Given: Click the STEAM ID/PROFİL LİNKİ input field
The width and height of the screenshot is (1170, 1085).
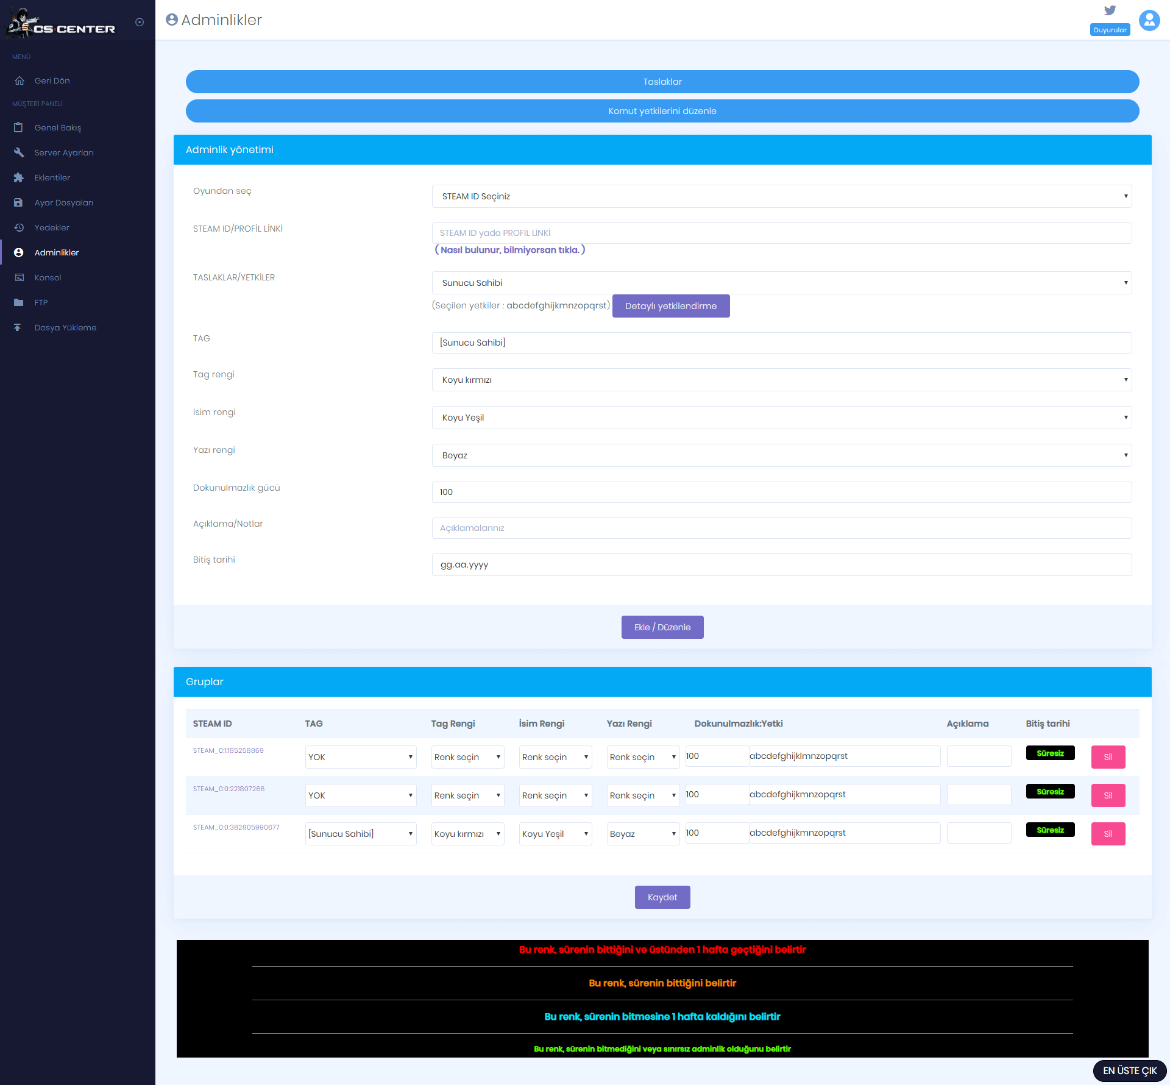Looking at the screenshot, I should click(782, 233).
